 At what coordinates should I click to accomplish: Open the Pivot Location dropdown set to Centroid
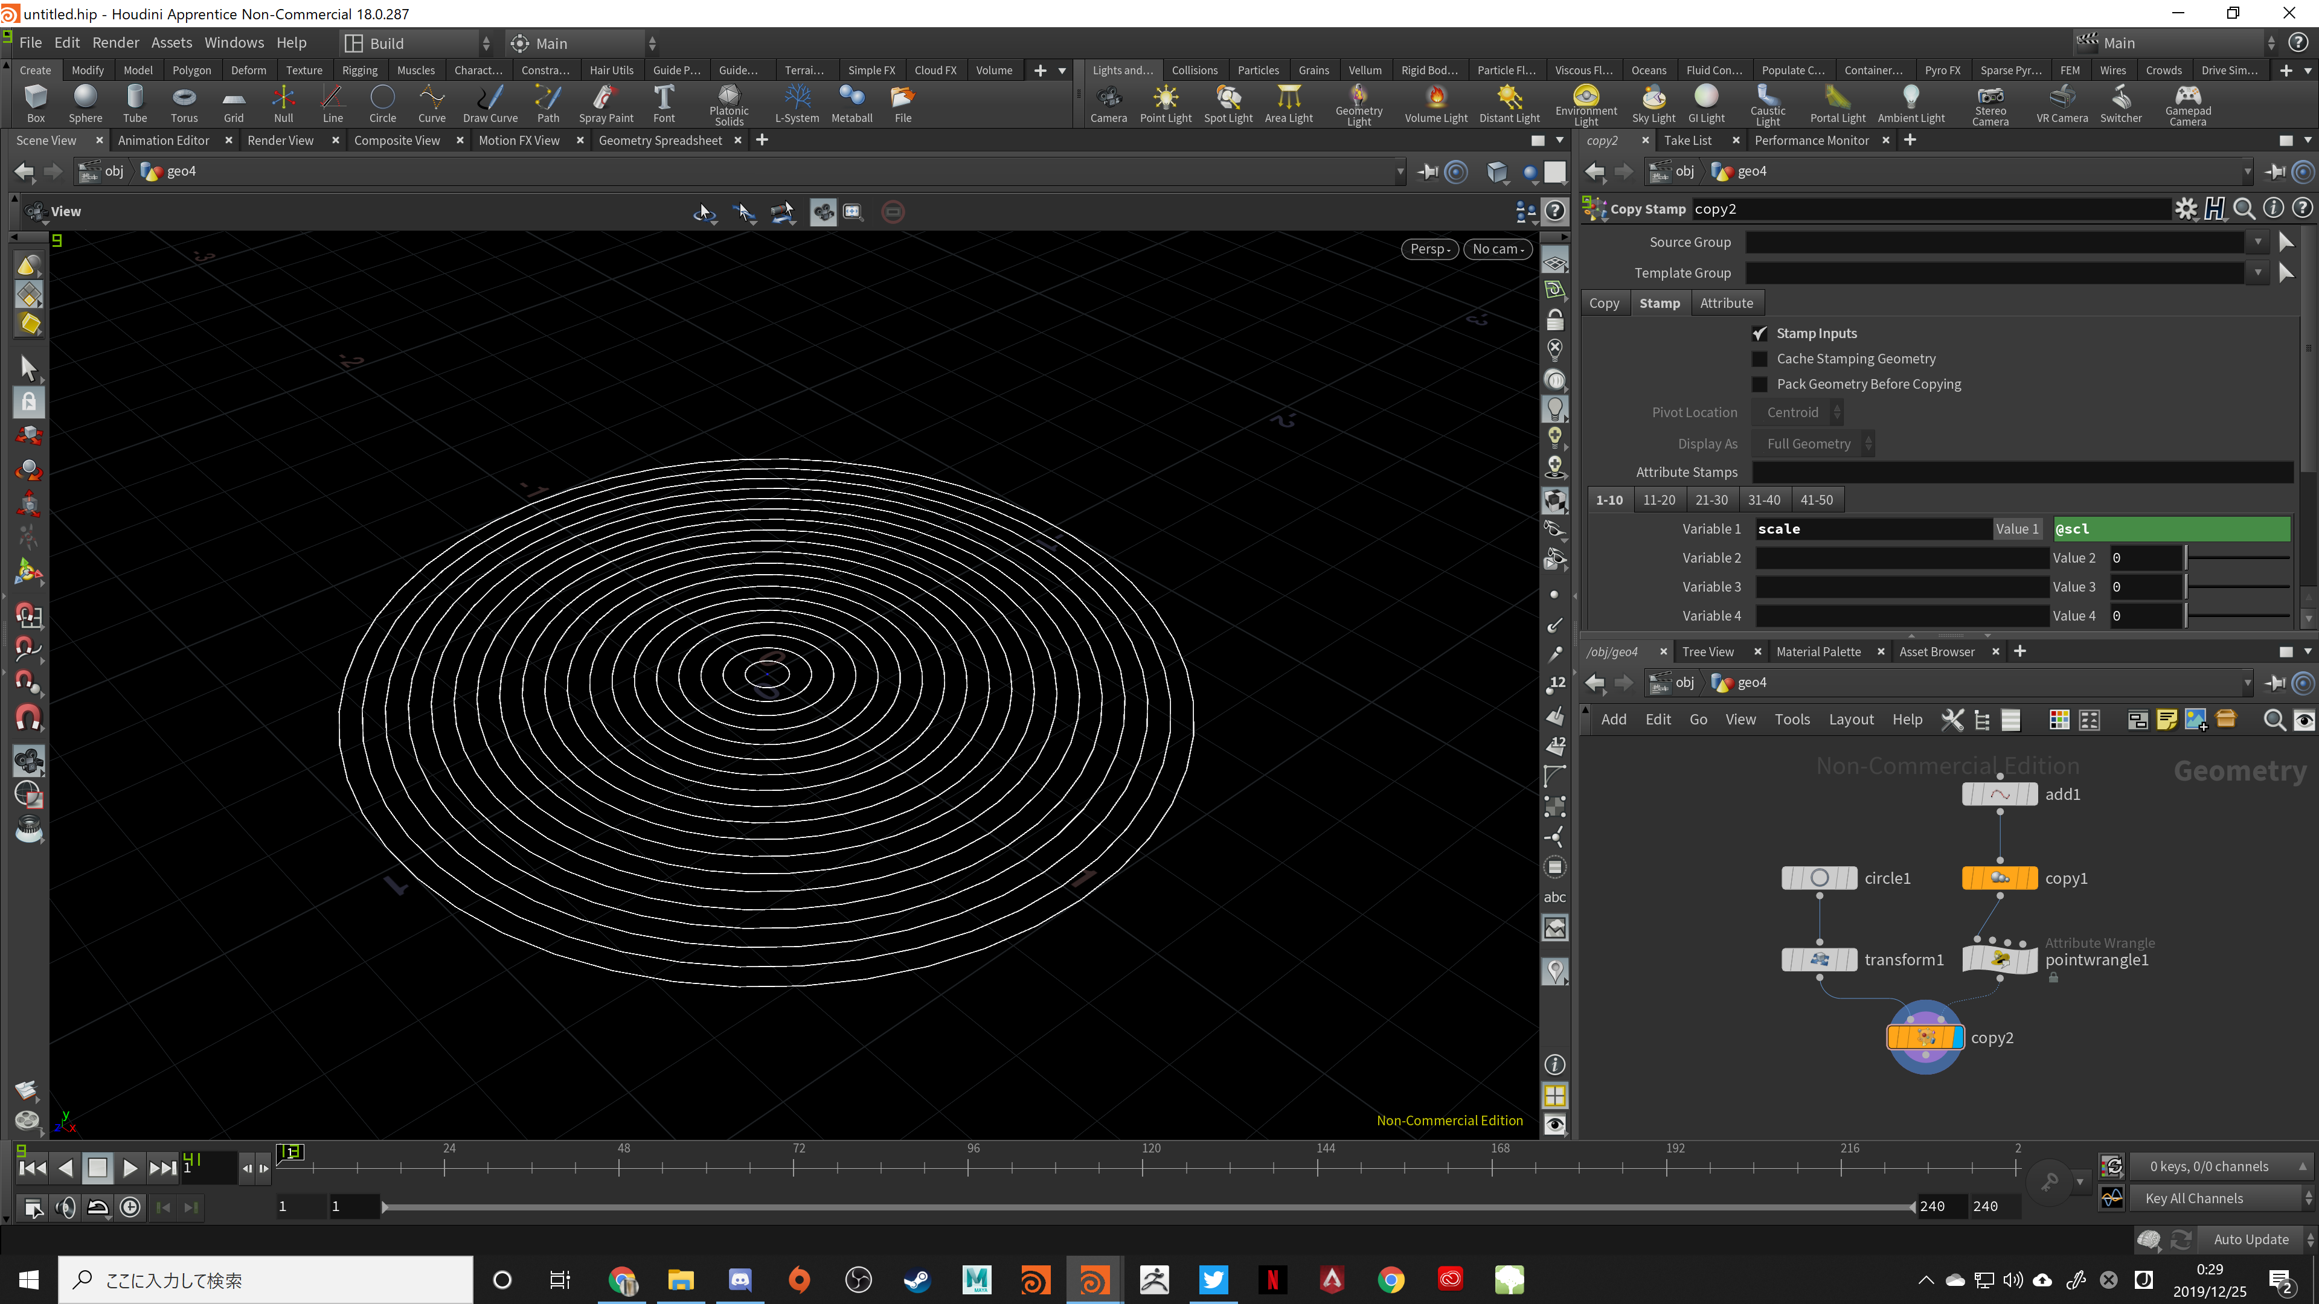[1798, 412]
